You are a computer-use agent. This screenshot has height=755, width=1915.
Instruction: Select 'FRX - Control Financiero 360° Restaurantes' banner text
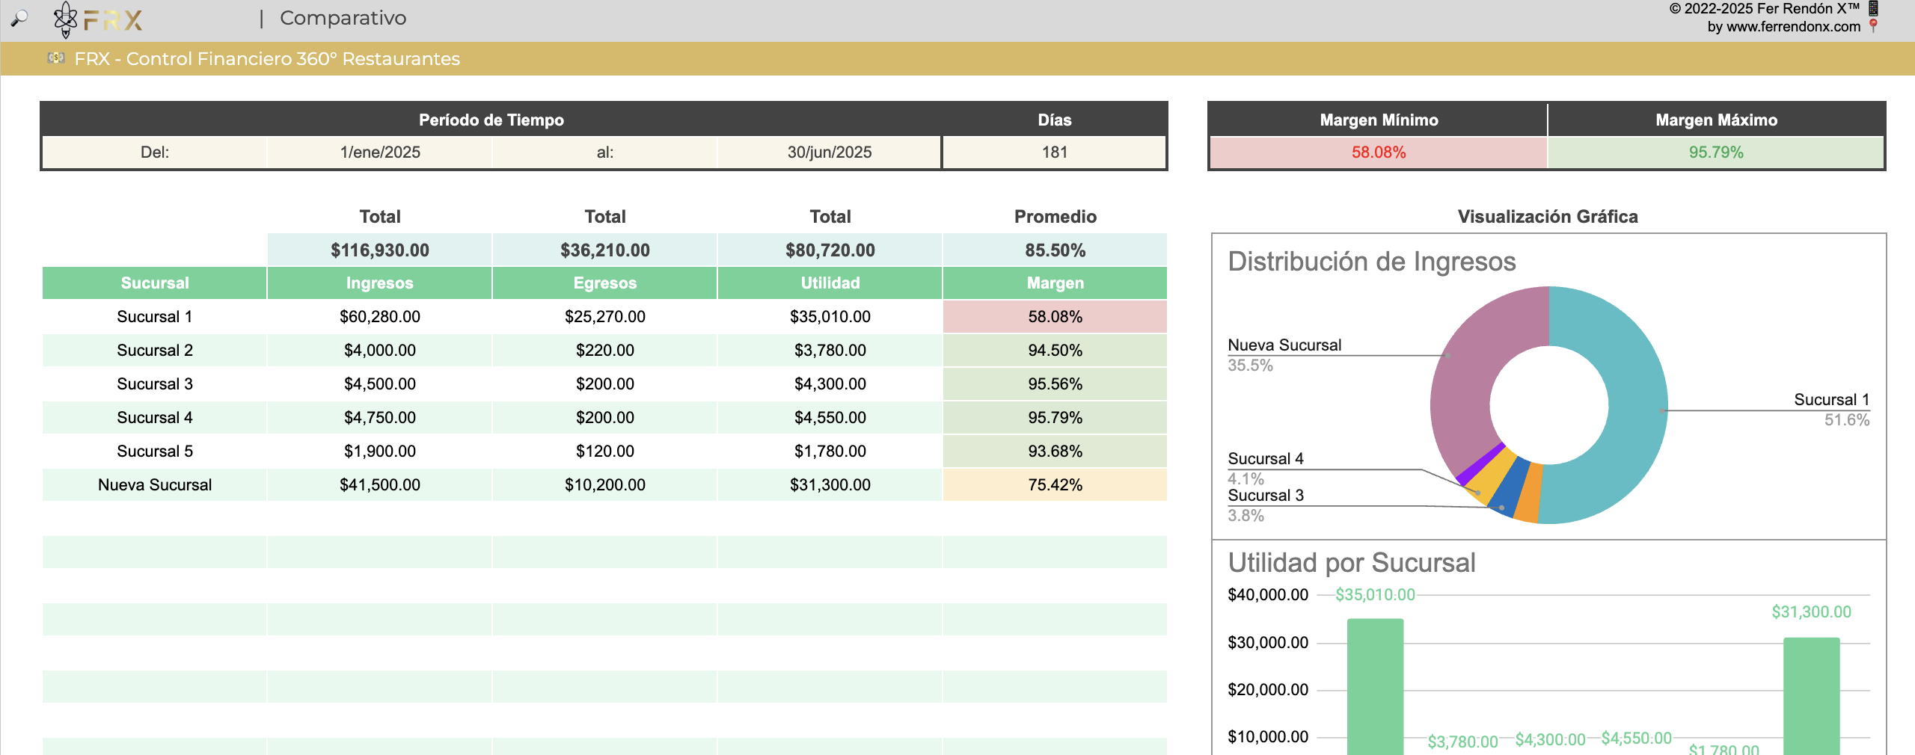point(267,58)
